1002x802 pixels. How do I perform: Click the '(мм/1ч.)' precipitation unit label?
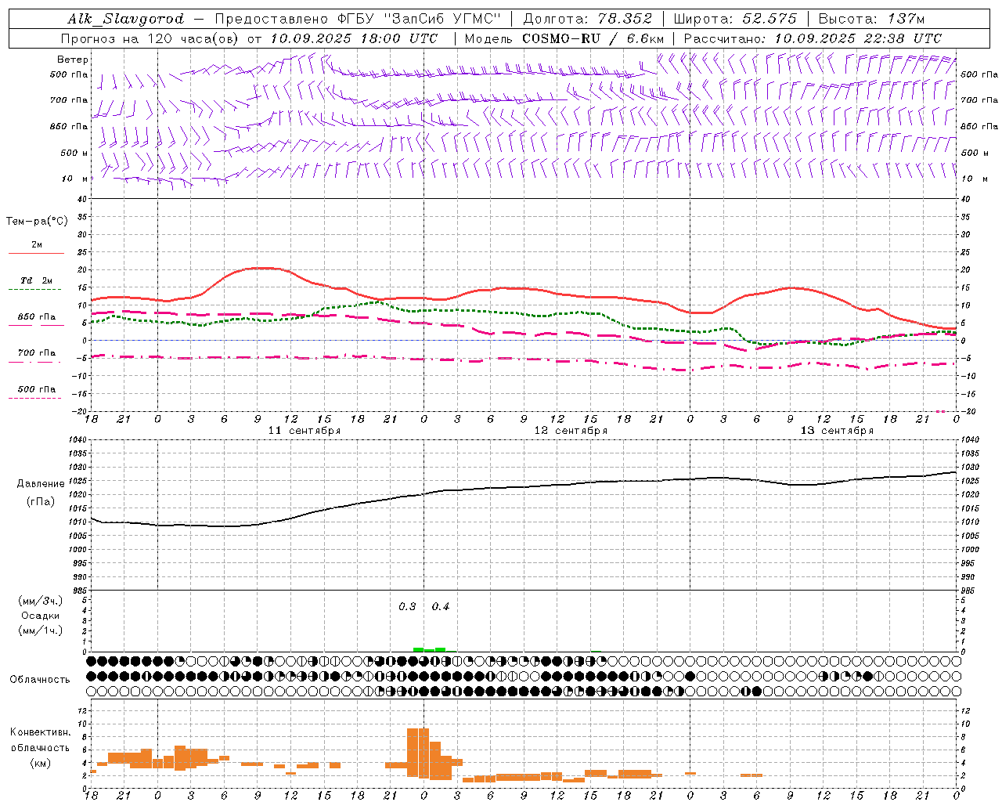tap(41, 630)
